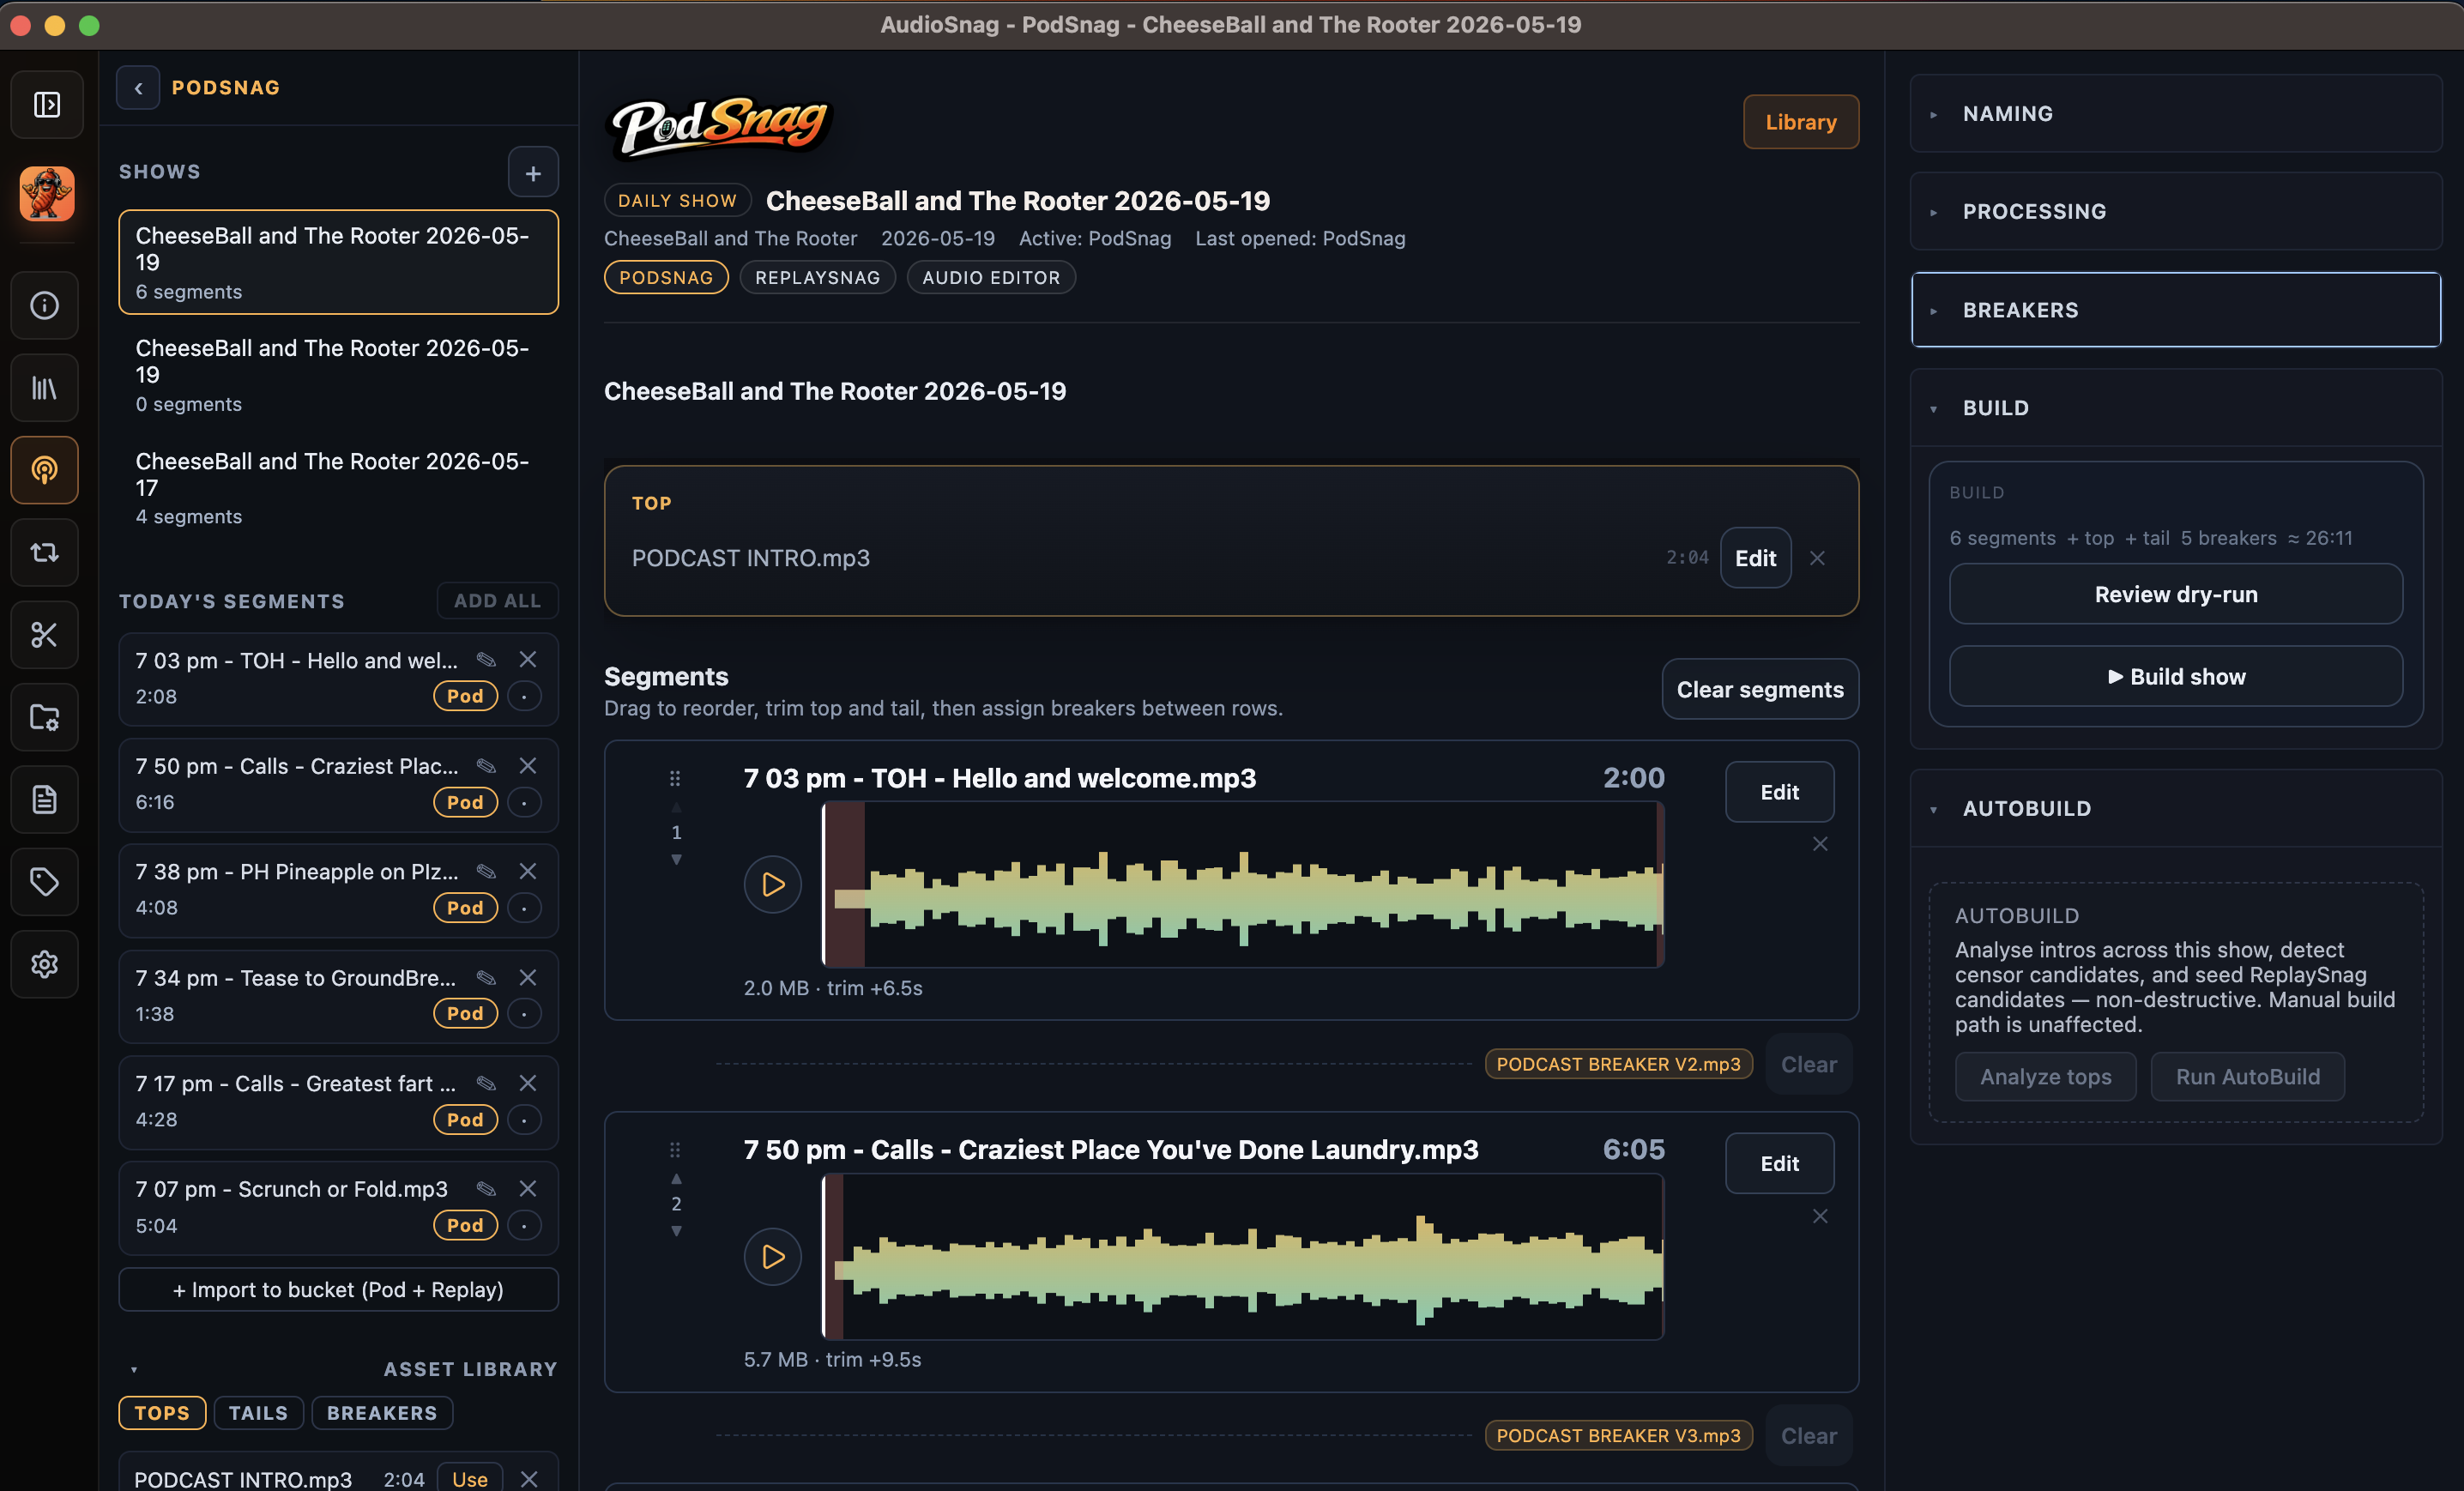Switch to the AUDIO EDITOR tab
Screen dimensions: 2464x1491
990,277
